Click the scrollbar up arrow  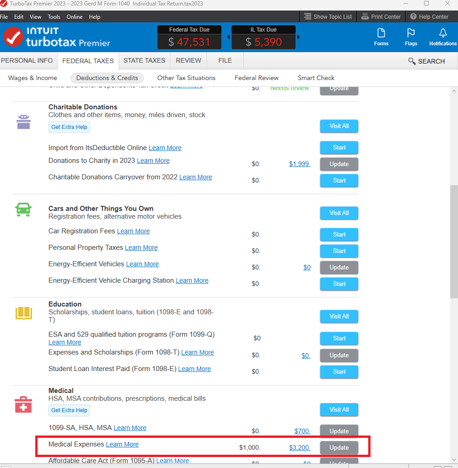point(454,91)
